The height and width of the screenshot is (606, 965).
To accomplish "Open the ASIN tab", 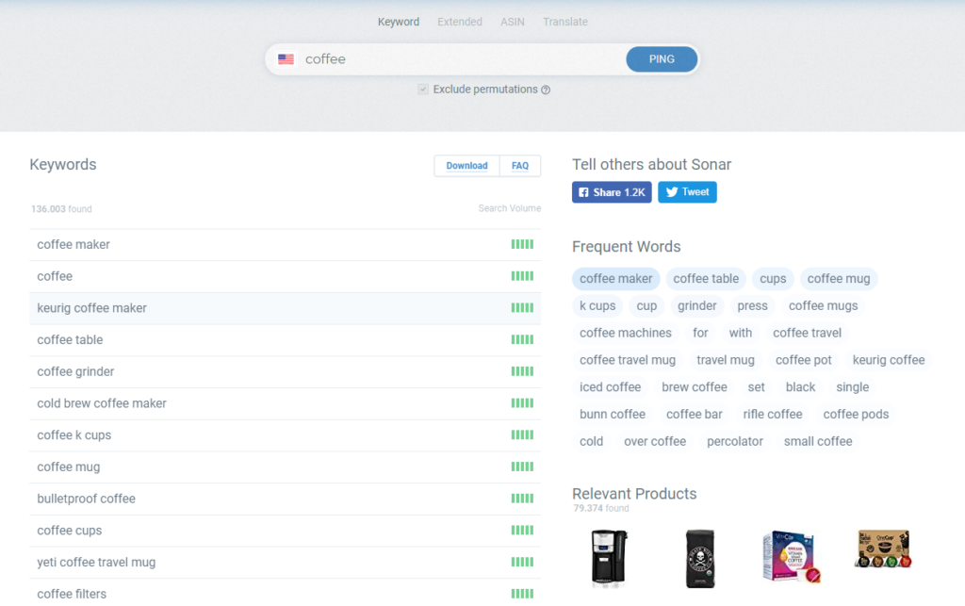I will [512, 21].
